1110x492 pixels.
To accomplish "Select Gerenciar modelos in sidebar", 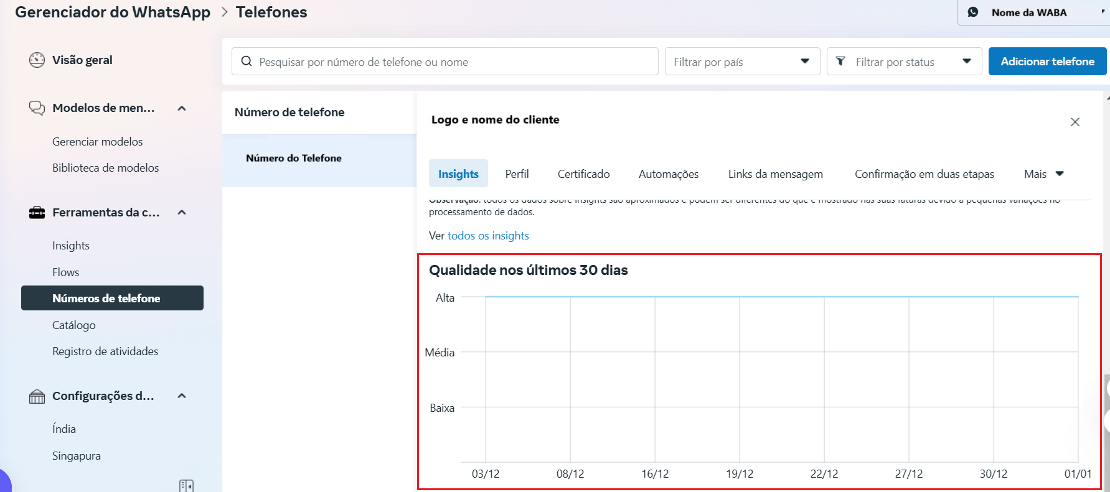I will (x=98, y=142).
